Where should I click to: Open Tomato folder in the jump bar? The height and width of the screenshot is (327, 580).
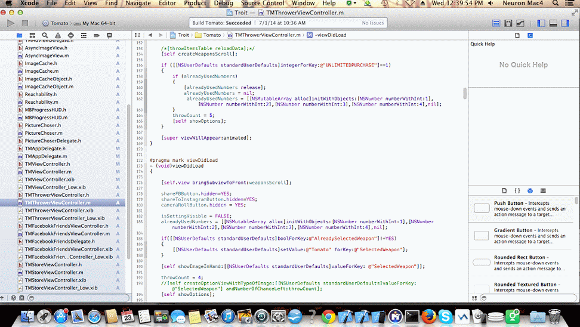pyautogui.click(x=208, y=35)
